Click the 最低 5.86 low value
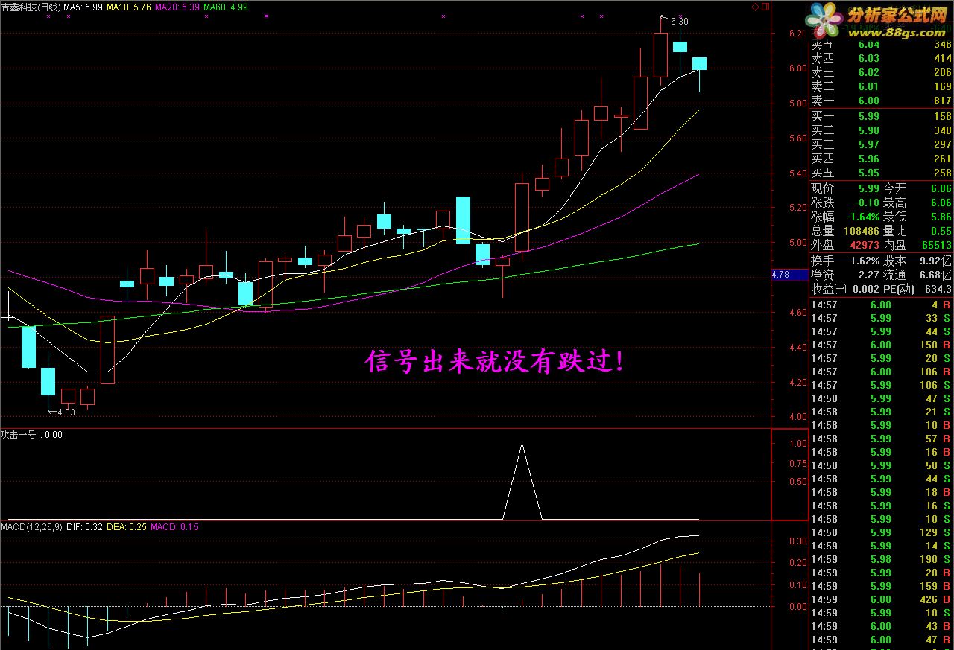The height and width of the screenshot is (650, 954). [941, 217]
